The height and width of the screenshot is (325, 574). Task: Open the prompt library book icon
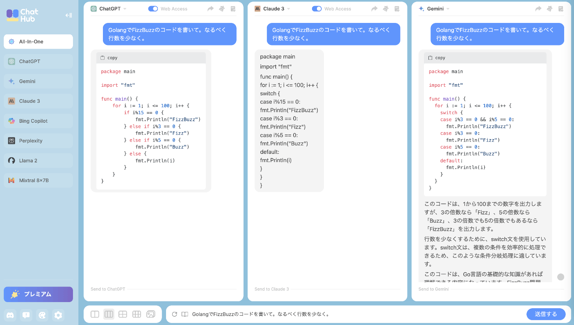pyautogui.click(x=185, y=314)
